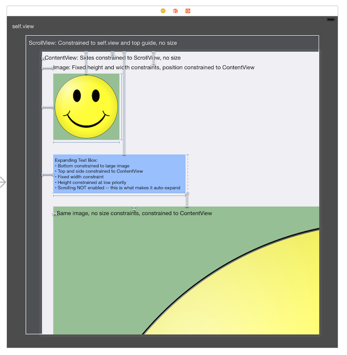Select the leading constraint left of the small smiley
Viewport: 347px width, 355px height.
tap(48, 107)
